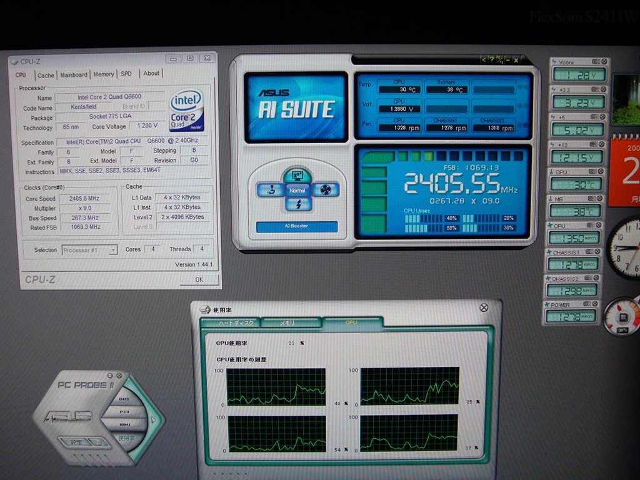
Task: Collapse AI Suite with the back arrow
Action: pos(484,60)
